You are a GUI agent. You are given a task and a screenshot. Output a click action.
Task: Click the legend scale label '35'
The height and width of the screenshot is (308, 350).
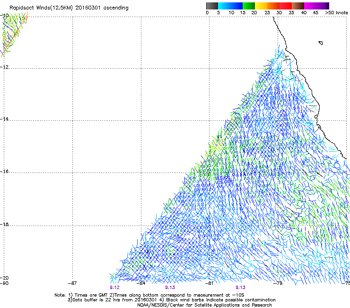[291, 12]
